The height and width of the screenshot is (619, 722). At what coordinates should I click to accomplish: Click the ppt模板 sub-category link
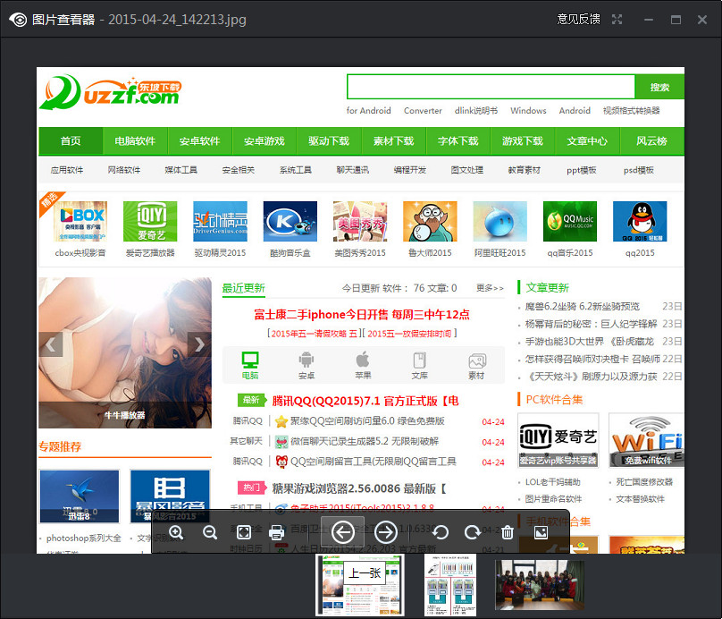(x=581, y=170)
